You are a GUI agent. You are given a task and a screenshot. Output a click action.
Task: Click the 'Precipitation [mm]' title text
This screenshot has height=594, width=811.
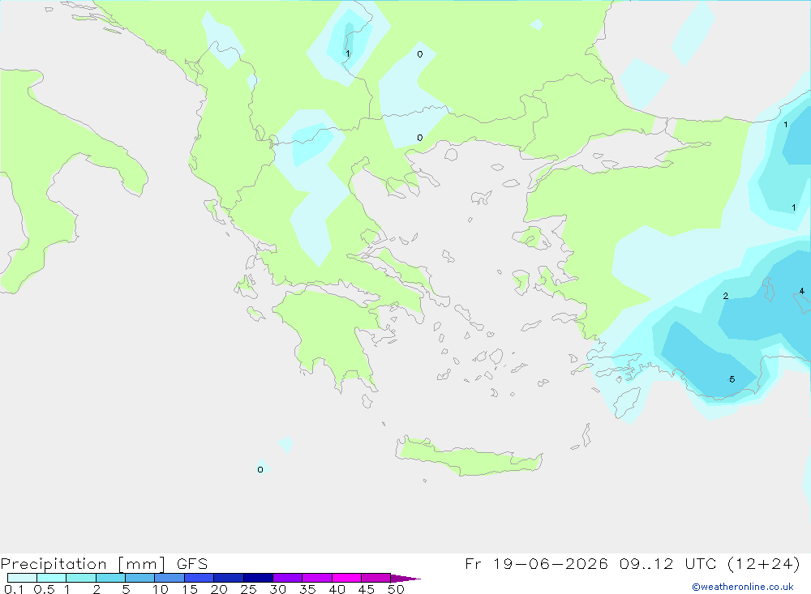[x=84, y=564]
